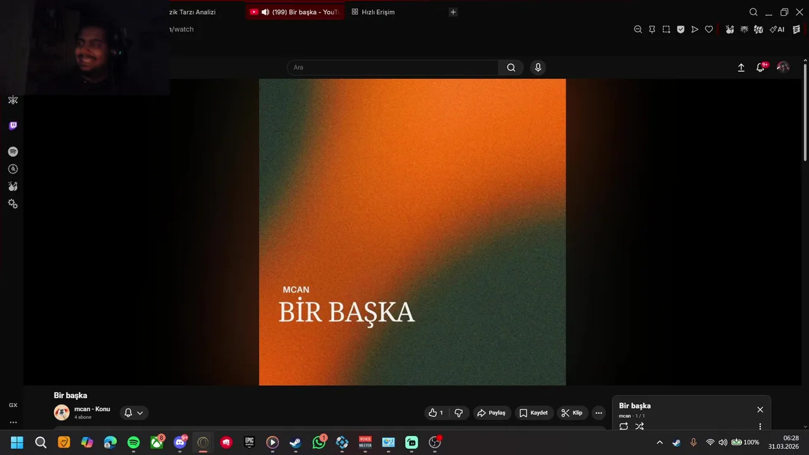Like the Bir başka video
This screenshot has height=455, width=809.
(x=435, y=413)
